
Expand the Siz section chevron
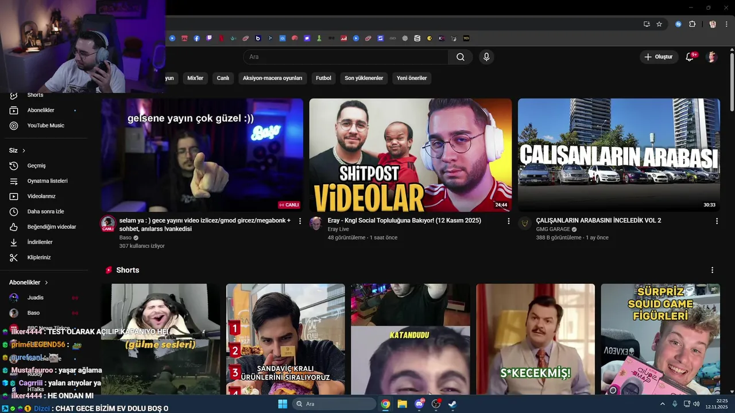click(24, 151)
